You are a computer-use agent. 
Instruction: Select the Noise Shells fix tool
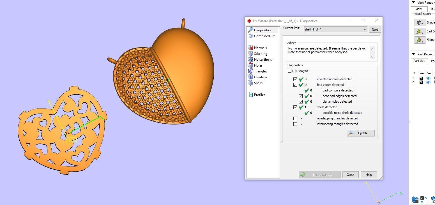[260, 60]
